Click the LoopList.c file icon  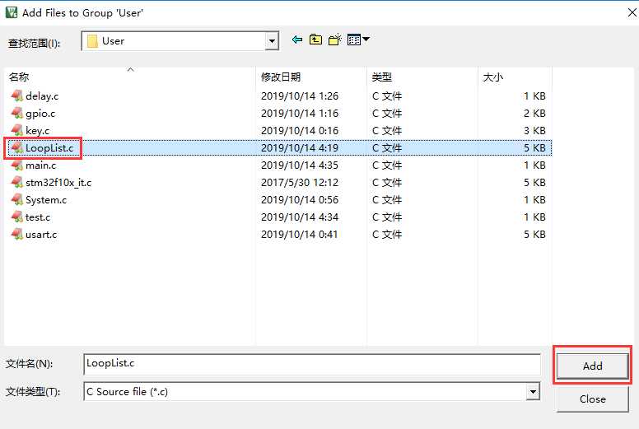click(16, 148)
